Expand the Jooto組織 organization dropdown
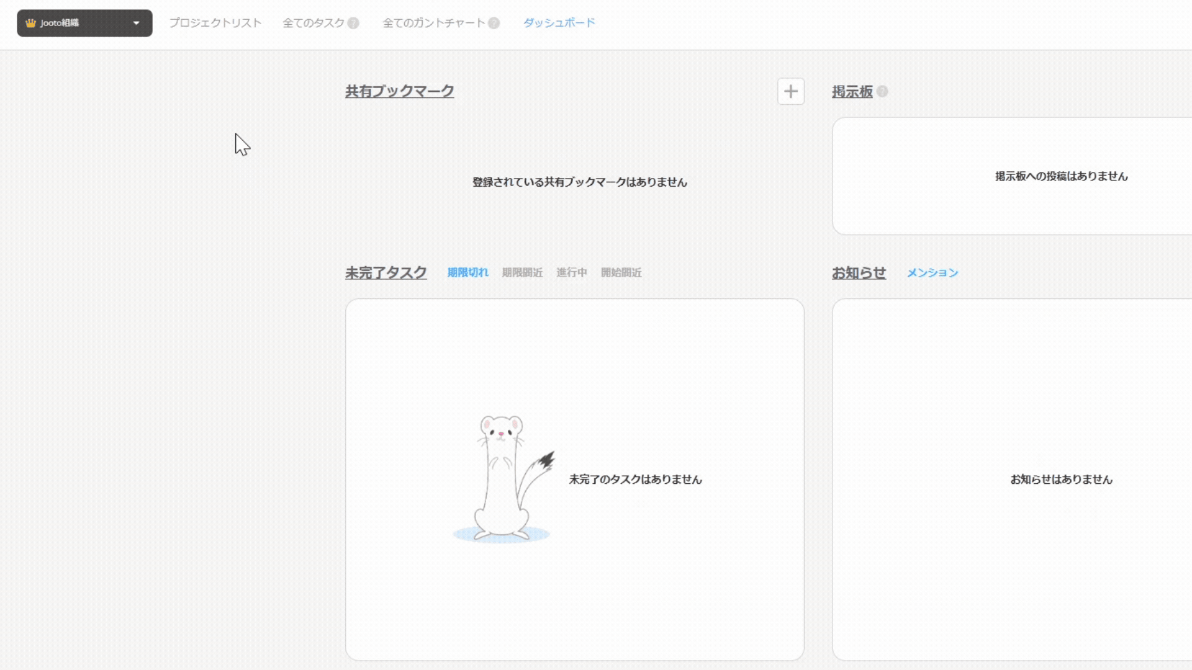 84,23
